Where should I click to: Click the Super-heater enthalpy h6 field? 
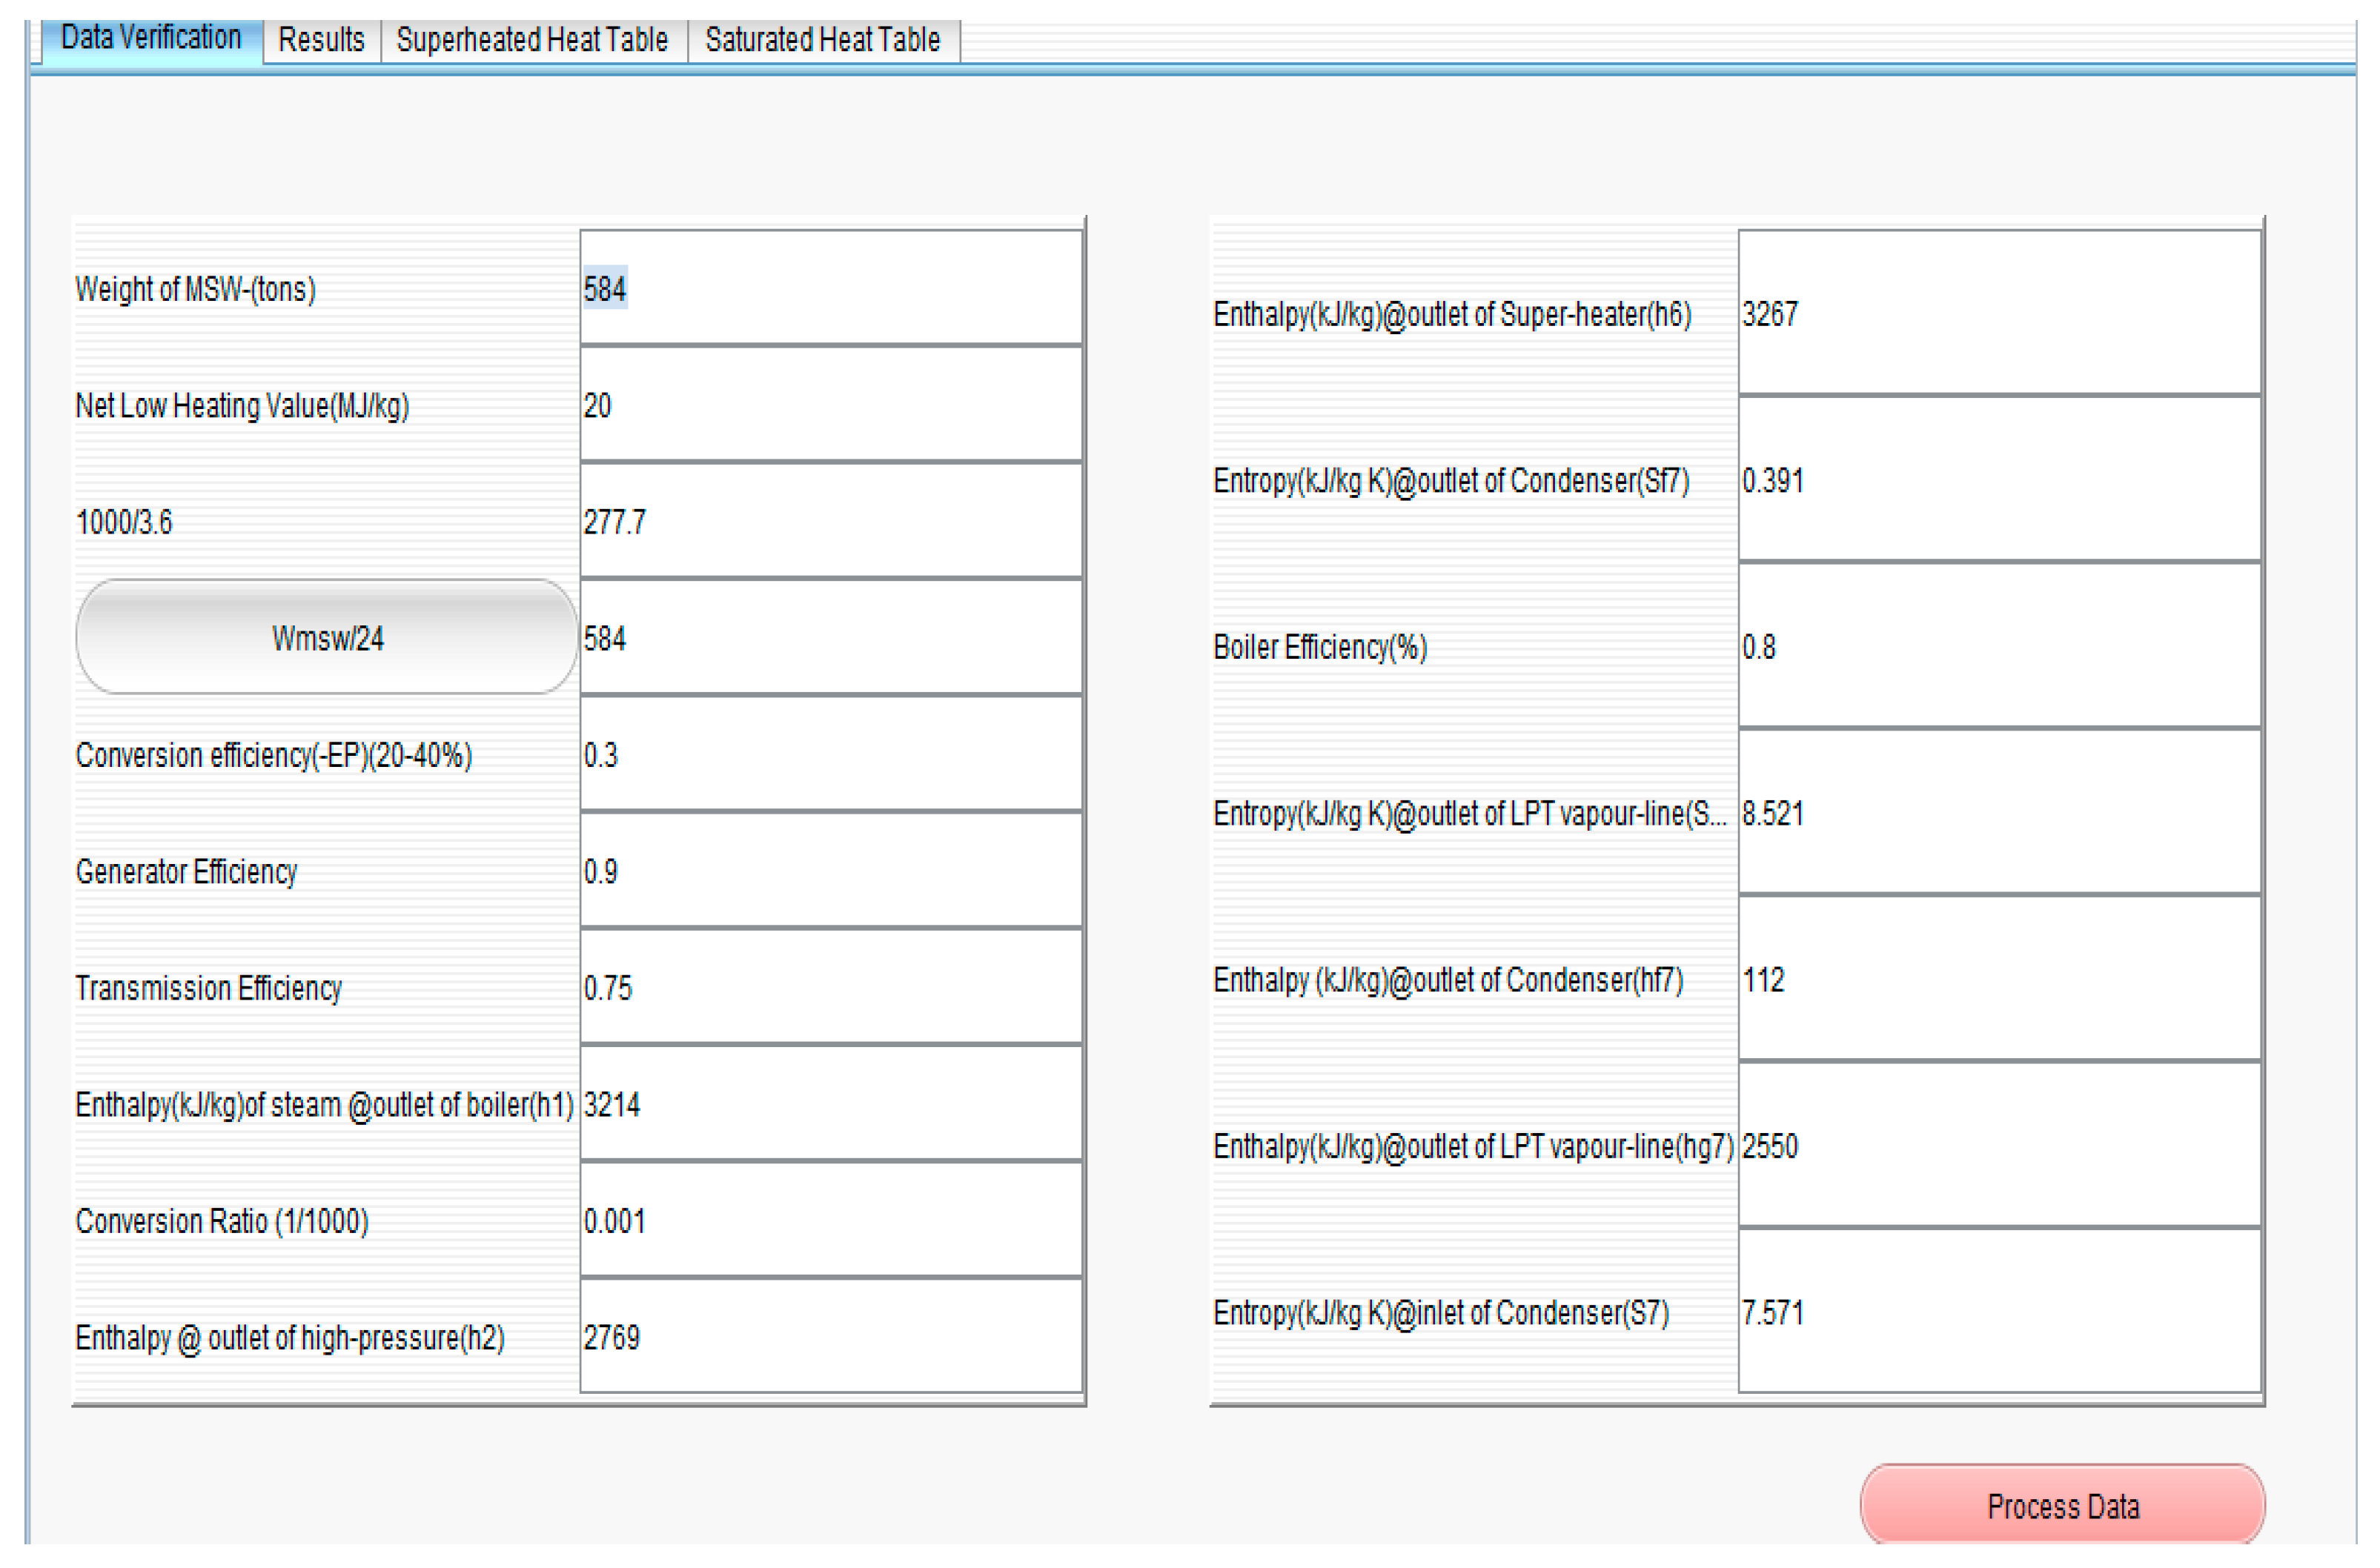[1998, 314]
